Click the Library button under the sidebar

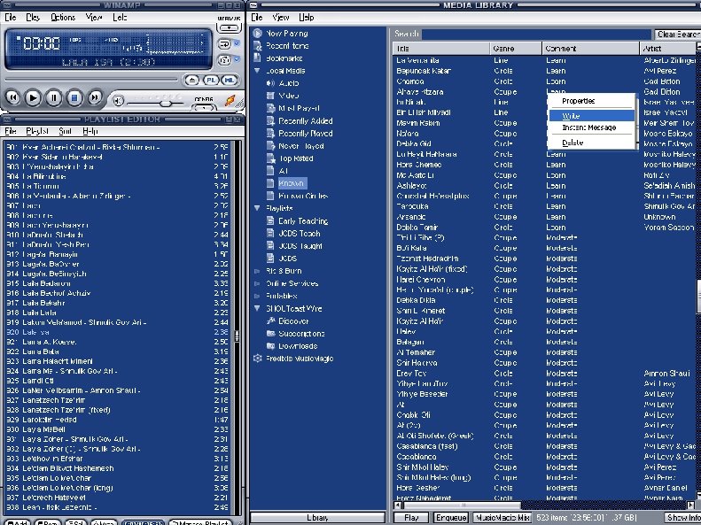click(x=318, y=518)
